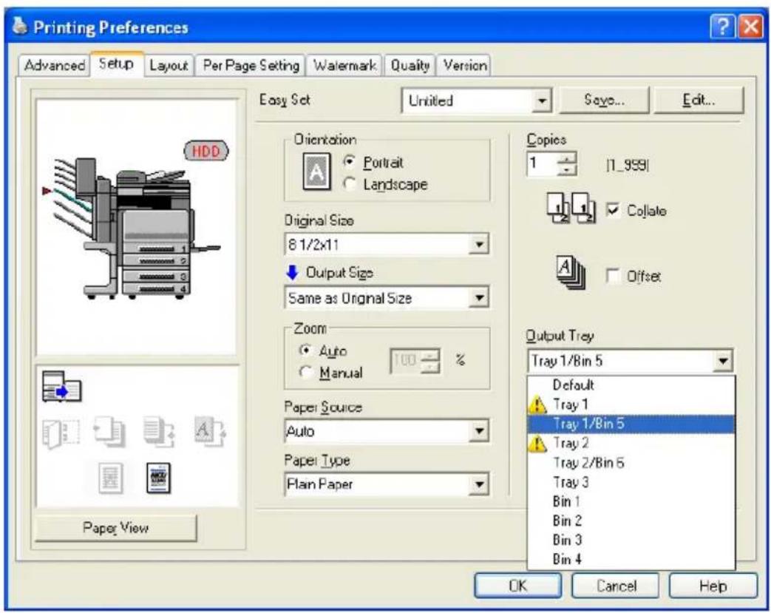Screen dimensions: 771x613
Task: Click the greyed single page icon
Action: (x=110, y=478)
